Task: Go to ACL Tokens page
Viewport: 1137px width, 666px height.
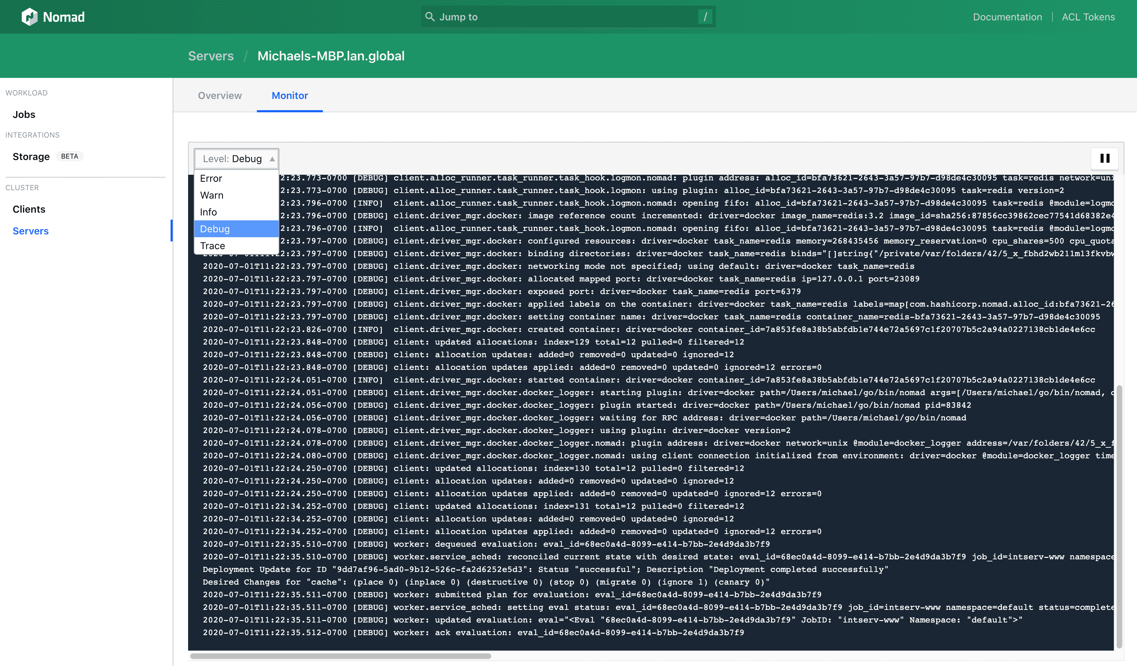Action: click(x=1088, y=17)
